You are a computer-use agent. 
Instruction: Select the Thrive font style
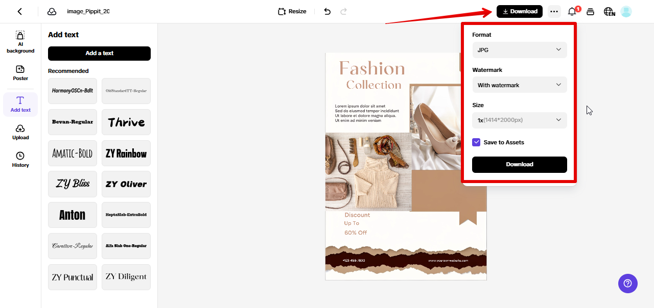click(126, 122)
